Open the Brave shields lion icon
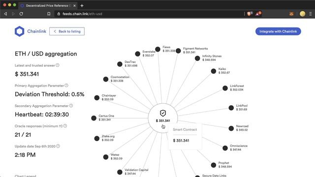This screenshot has height=177, width=315. [x=250, y=14]
